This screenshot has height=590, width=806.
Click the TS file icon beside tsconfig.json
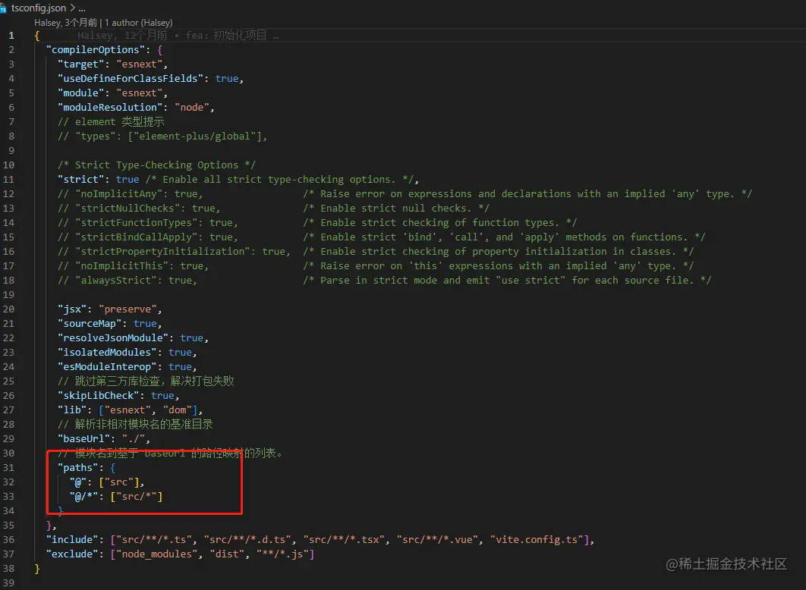[3, 9]
